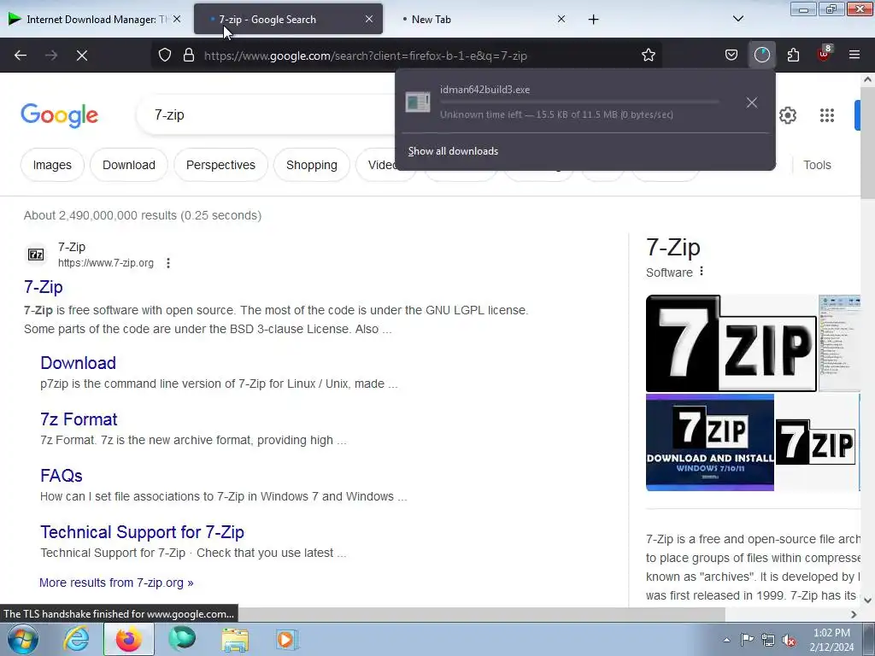Click Show all downloads

(453, 151)
